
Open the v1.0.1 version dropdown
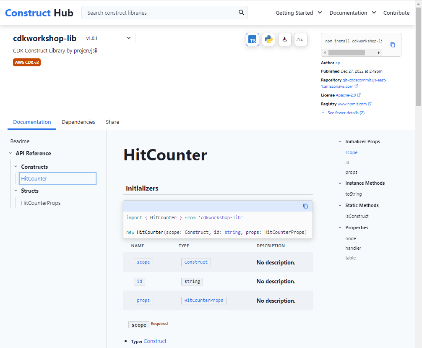pos(109,38)
